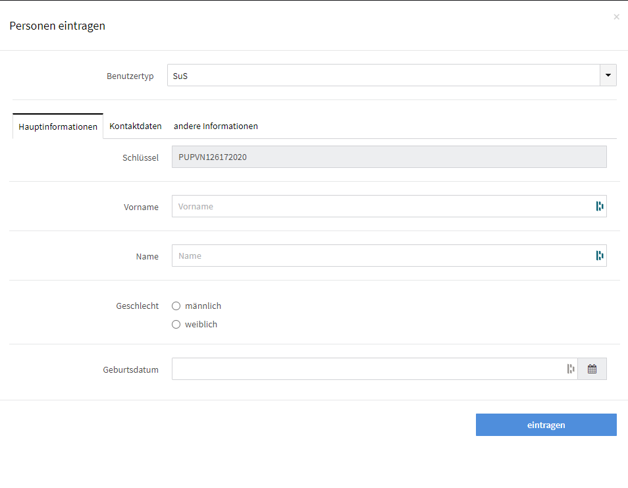This screenshot has width=628, height=488.
Task: Click the password manager icon in Name field
Action: point(599,256)
